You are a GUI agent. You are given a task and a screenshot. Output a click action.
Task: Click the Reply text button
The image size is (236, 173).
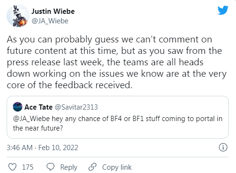tap(69, 167)
